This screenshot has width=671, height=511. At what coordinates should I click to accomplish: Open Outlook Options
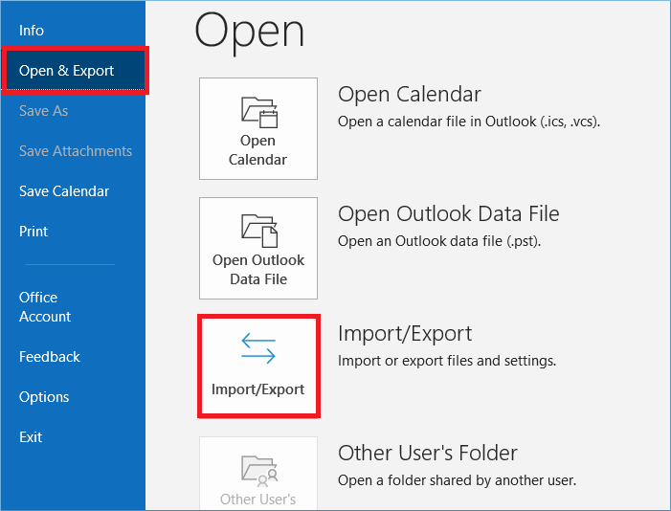(x=44, y=397)
